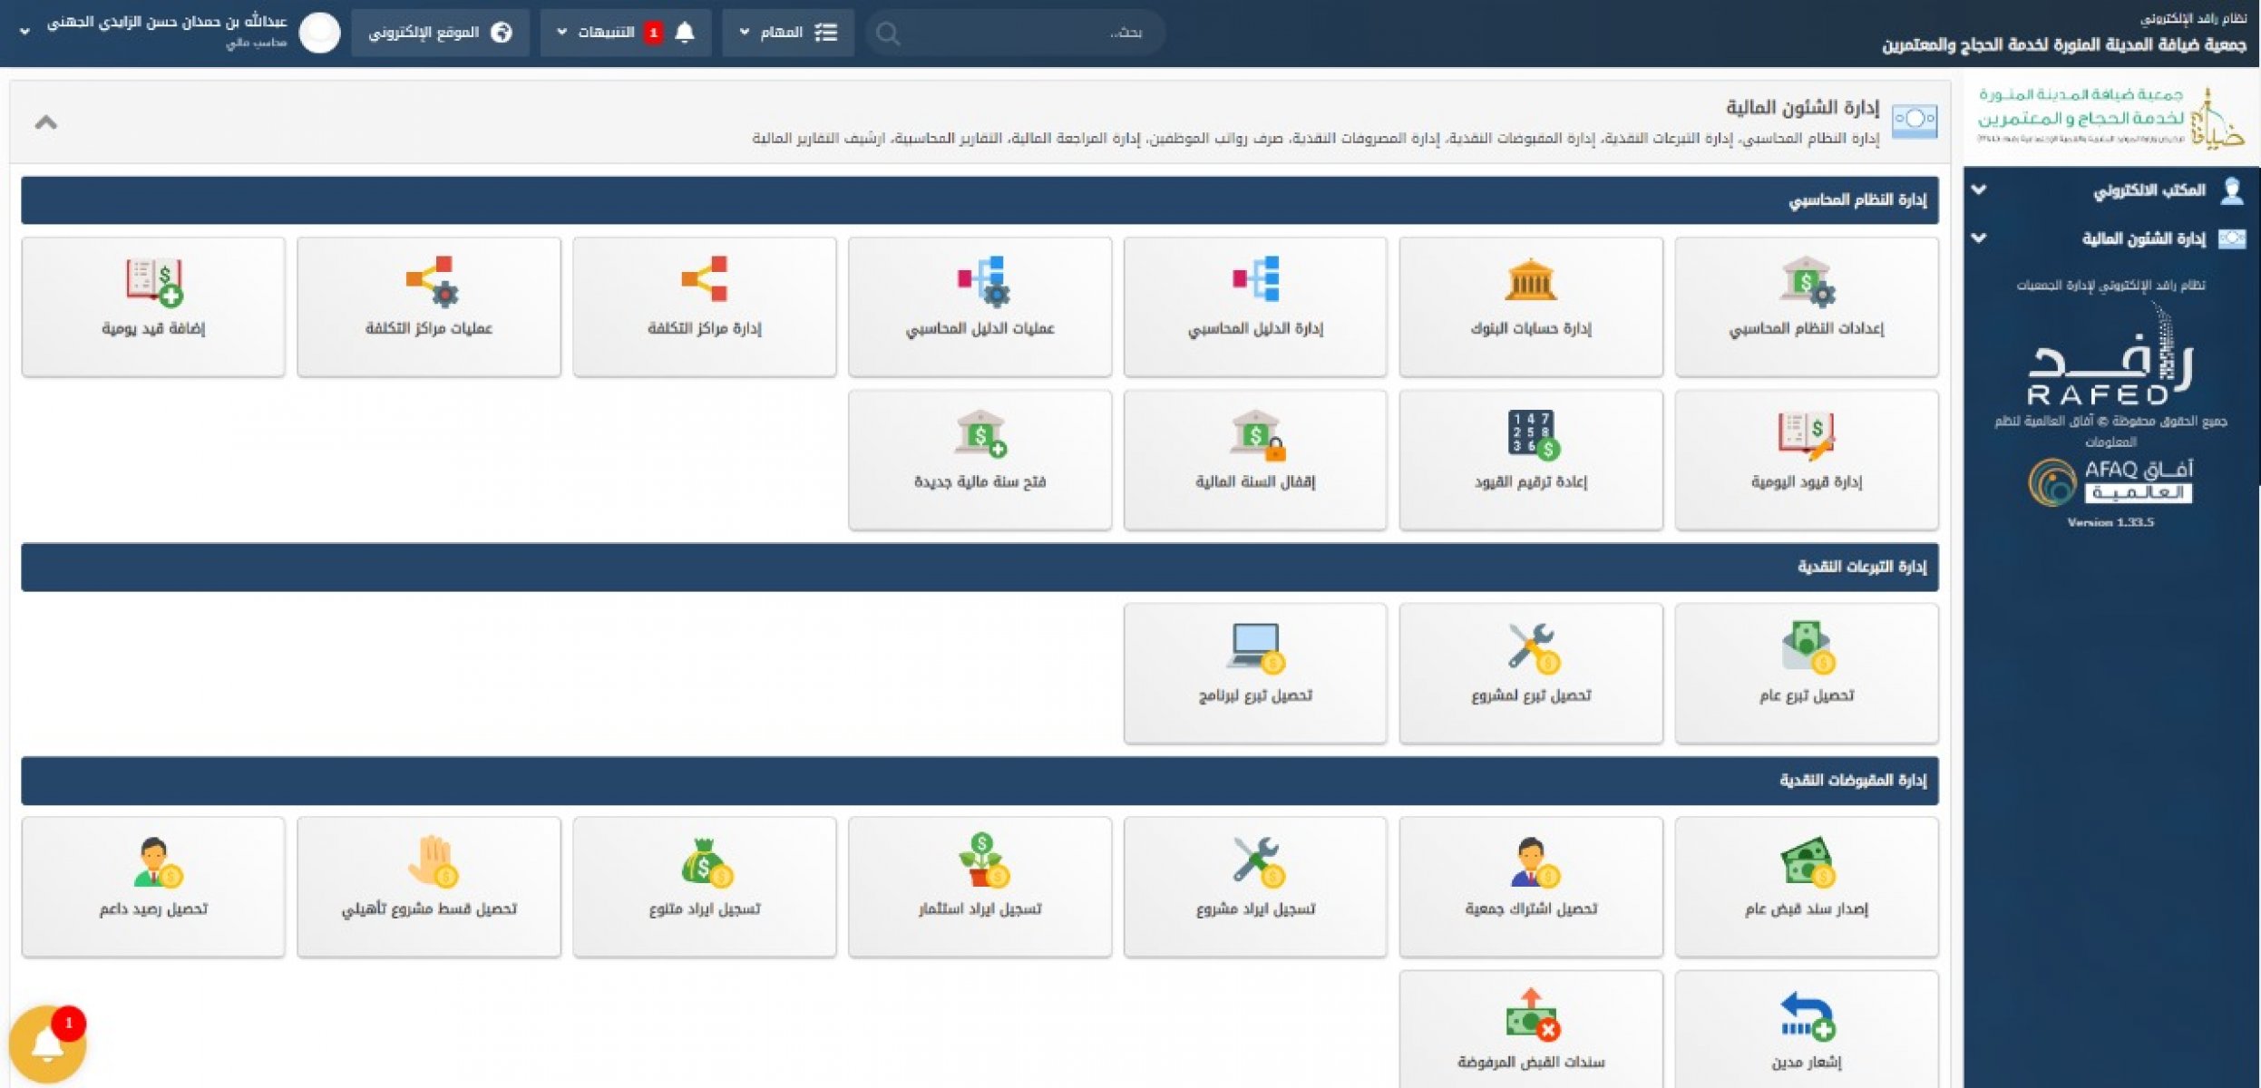Open تحصيل تبرع لبرنامج tile
2261x1088 pixels.
pyautogui.click(x=1254, y=674)
